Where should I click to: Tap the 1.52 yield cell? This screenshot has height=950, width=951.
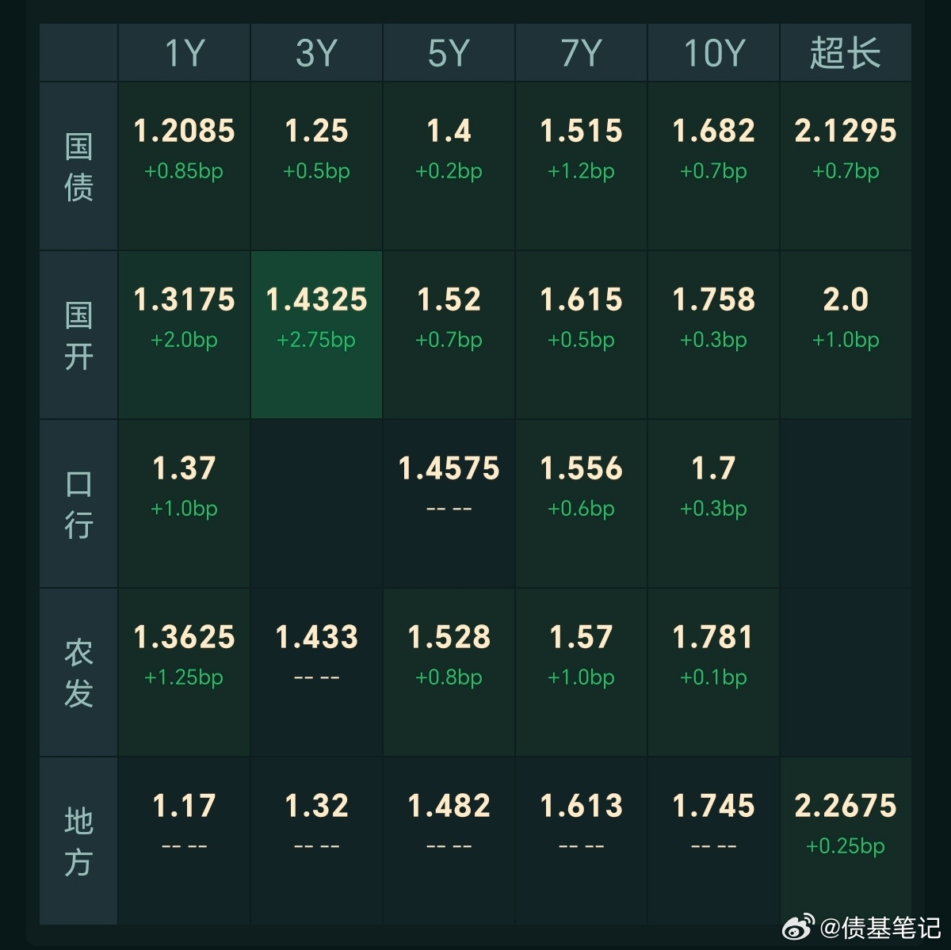pyautogui.click(x=449, y=335)
